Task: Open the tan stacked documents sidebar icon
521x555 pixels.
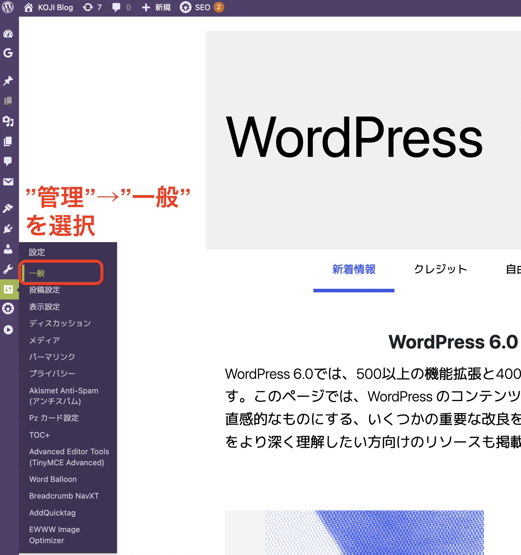Action: [8, 101]
